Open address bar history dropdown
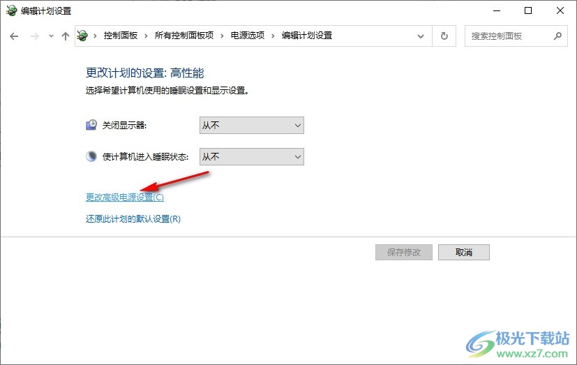 tap(421, 36)
